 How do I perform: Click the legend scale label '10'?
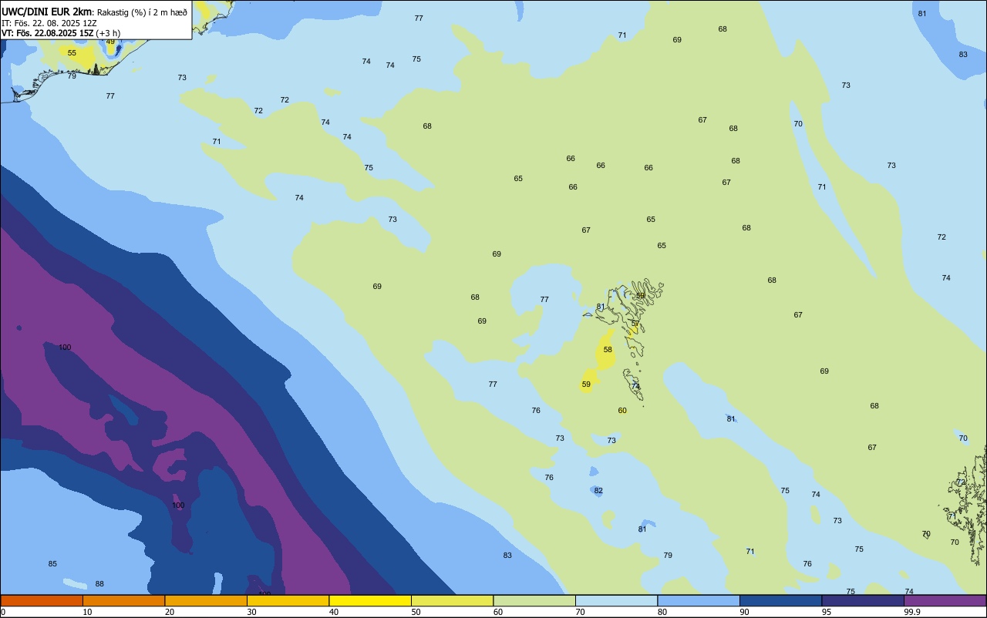click(88, 612)
